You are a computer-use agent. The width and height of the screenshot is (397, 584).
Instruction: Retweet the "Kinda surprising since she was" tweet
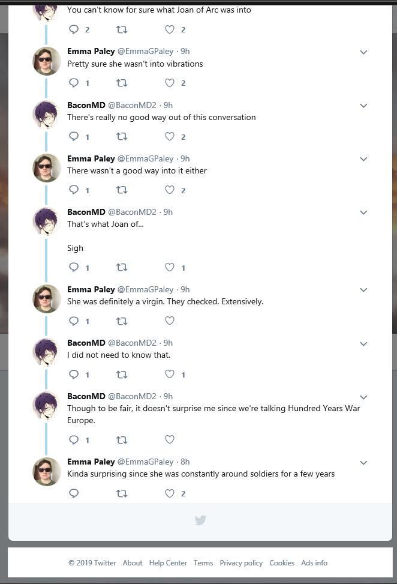point(122,493)
